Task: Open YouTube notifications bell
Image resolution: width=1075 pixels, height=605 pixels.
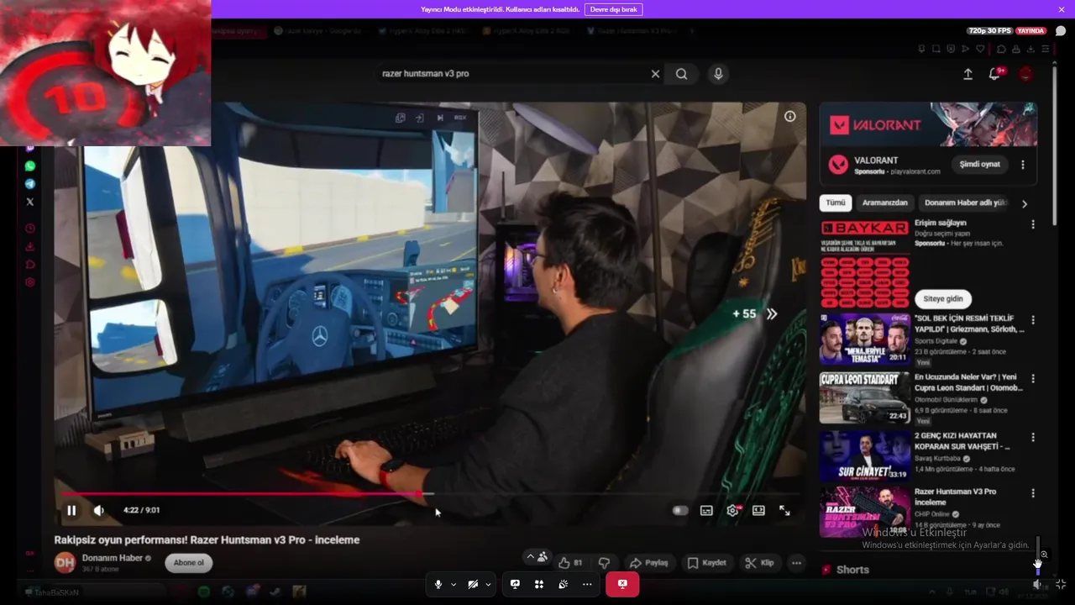Action: [x=994, y=74]
